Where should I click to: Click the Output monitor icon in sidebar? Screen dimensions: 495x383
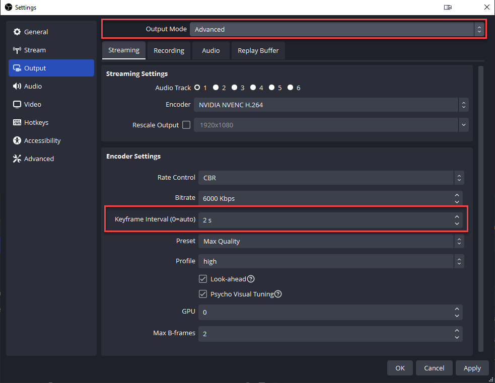(x=17, y=68)
